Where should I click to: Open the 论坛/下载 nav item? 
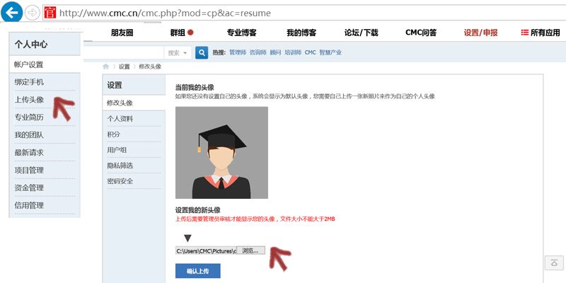361,33
